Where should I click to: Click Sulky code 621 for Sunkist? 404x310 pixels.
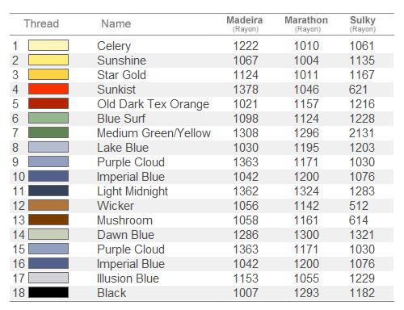click(358, 90)
